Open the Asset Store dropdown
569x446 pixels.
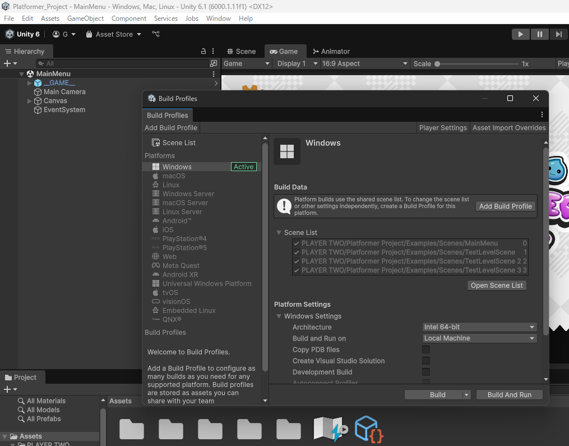(x=114, y=34)
